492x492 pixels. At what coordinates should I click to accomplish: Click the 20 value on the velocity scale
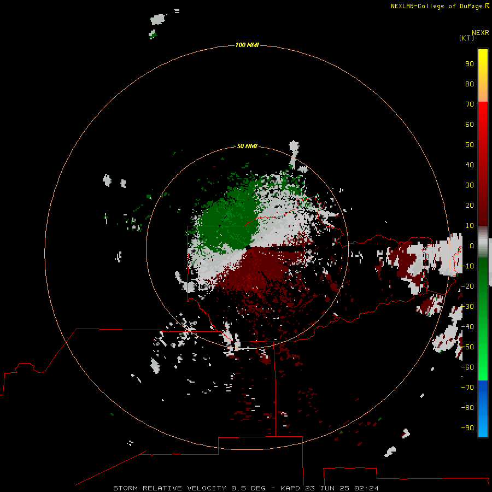(470, 205)
